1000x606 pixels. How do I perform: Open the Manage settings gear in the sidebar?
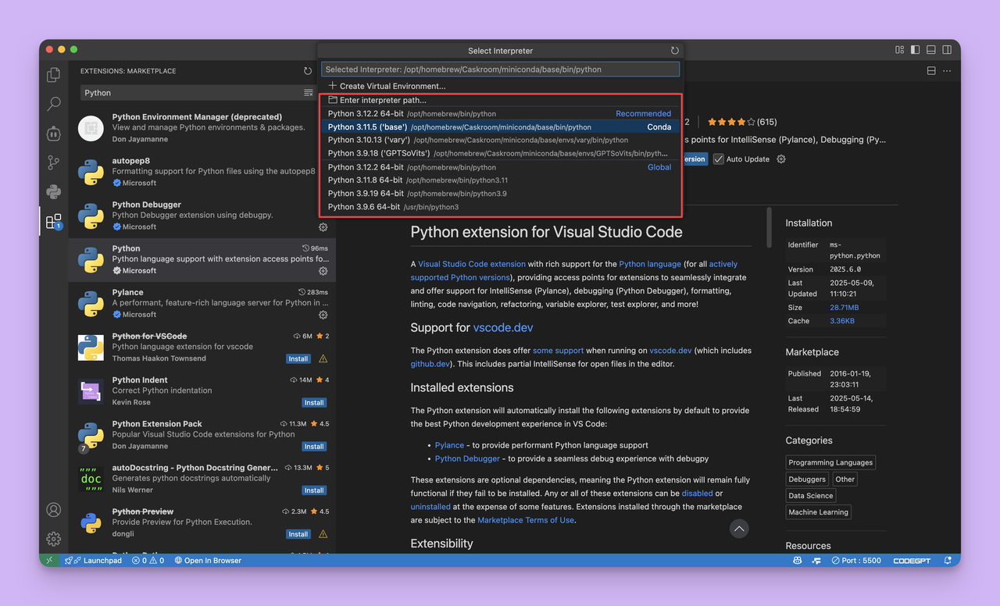(x=53, y=539)
